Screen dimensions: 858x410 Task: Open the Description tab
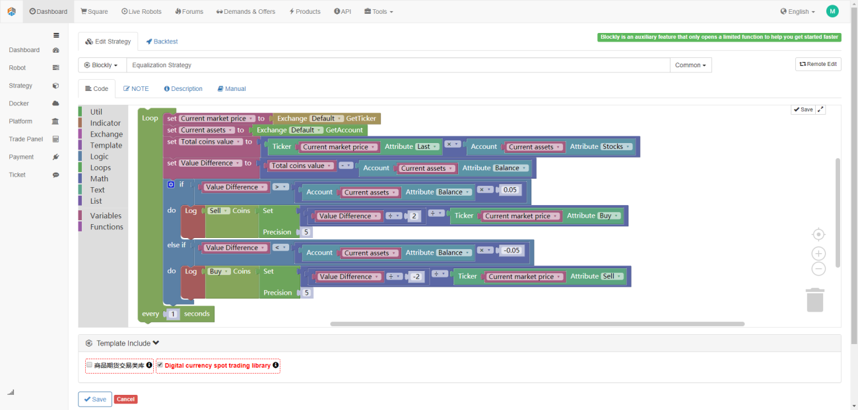(183, 88)
